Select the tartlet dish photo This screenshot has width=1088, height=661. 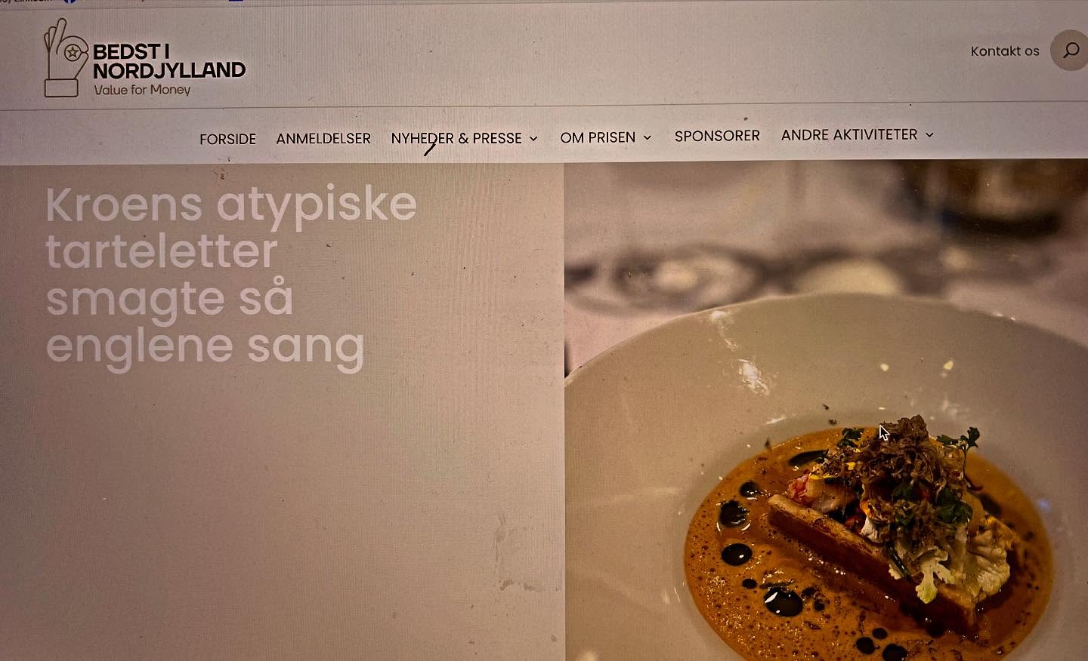point(826,411)
